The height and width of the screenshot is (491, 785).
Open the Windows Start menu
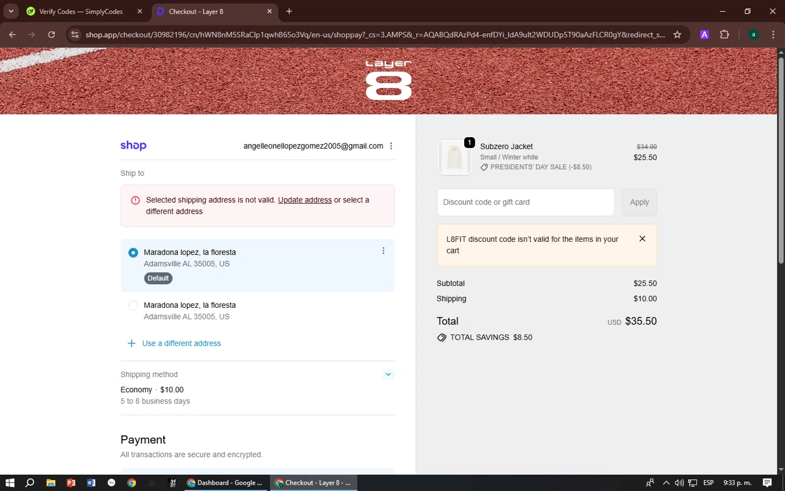[10, 483]
